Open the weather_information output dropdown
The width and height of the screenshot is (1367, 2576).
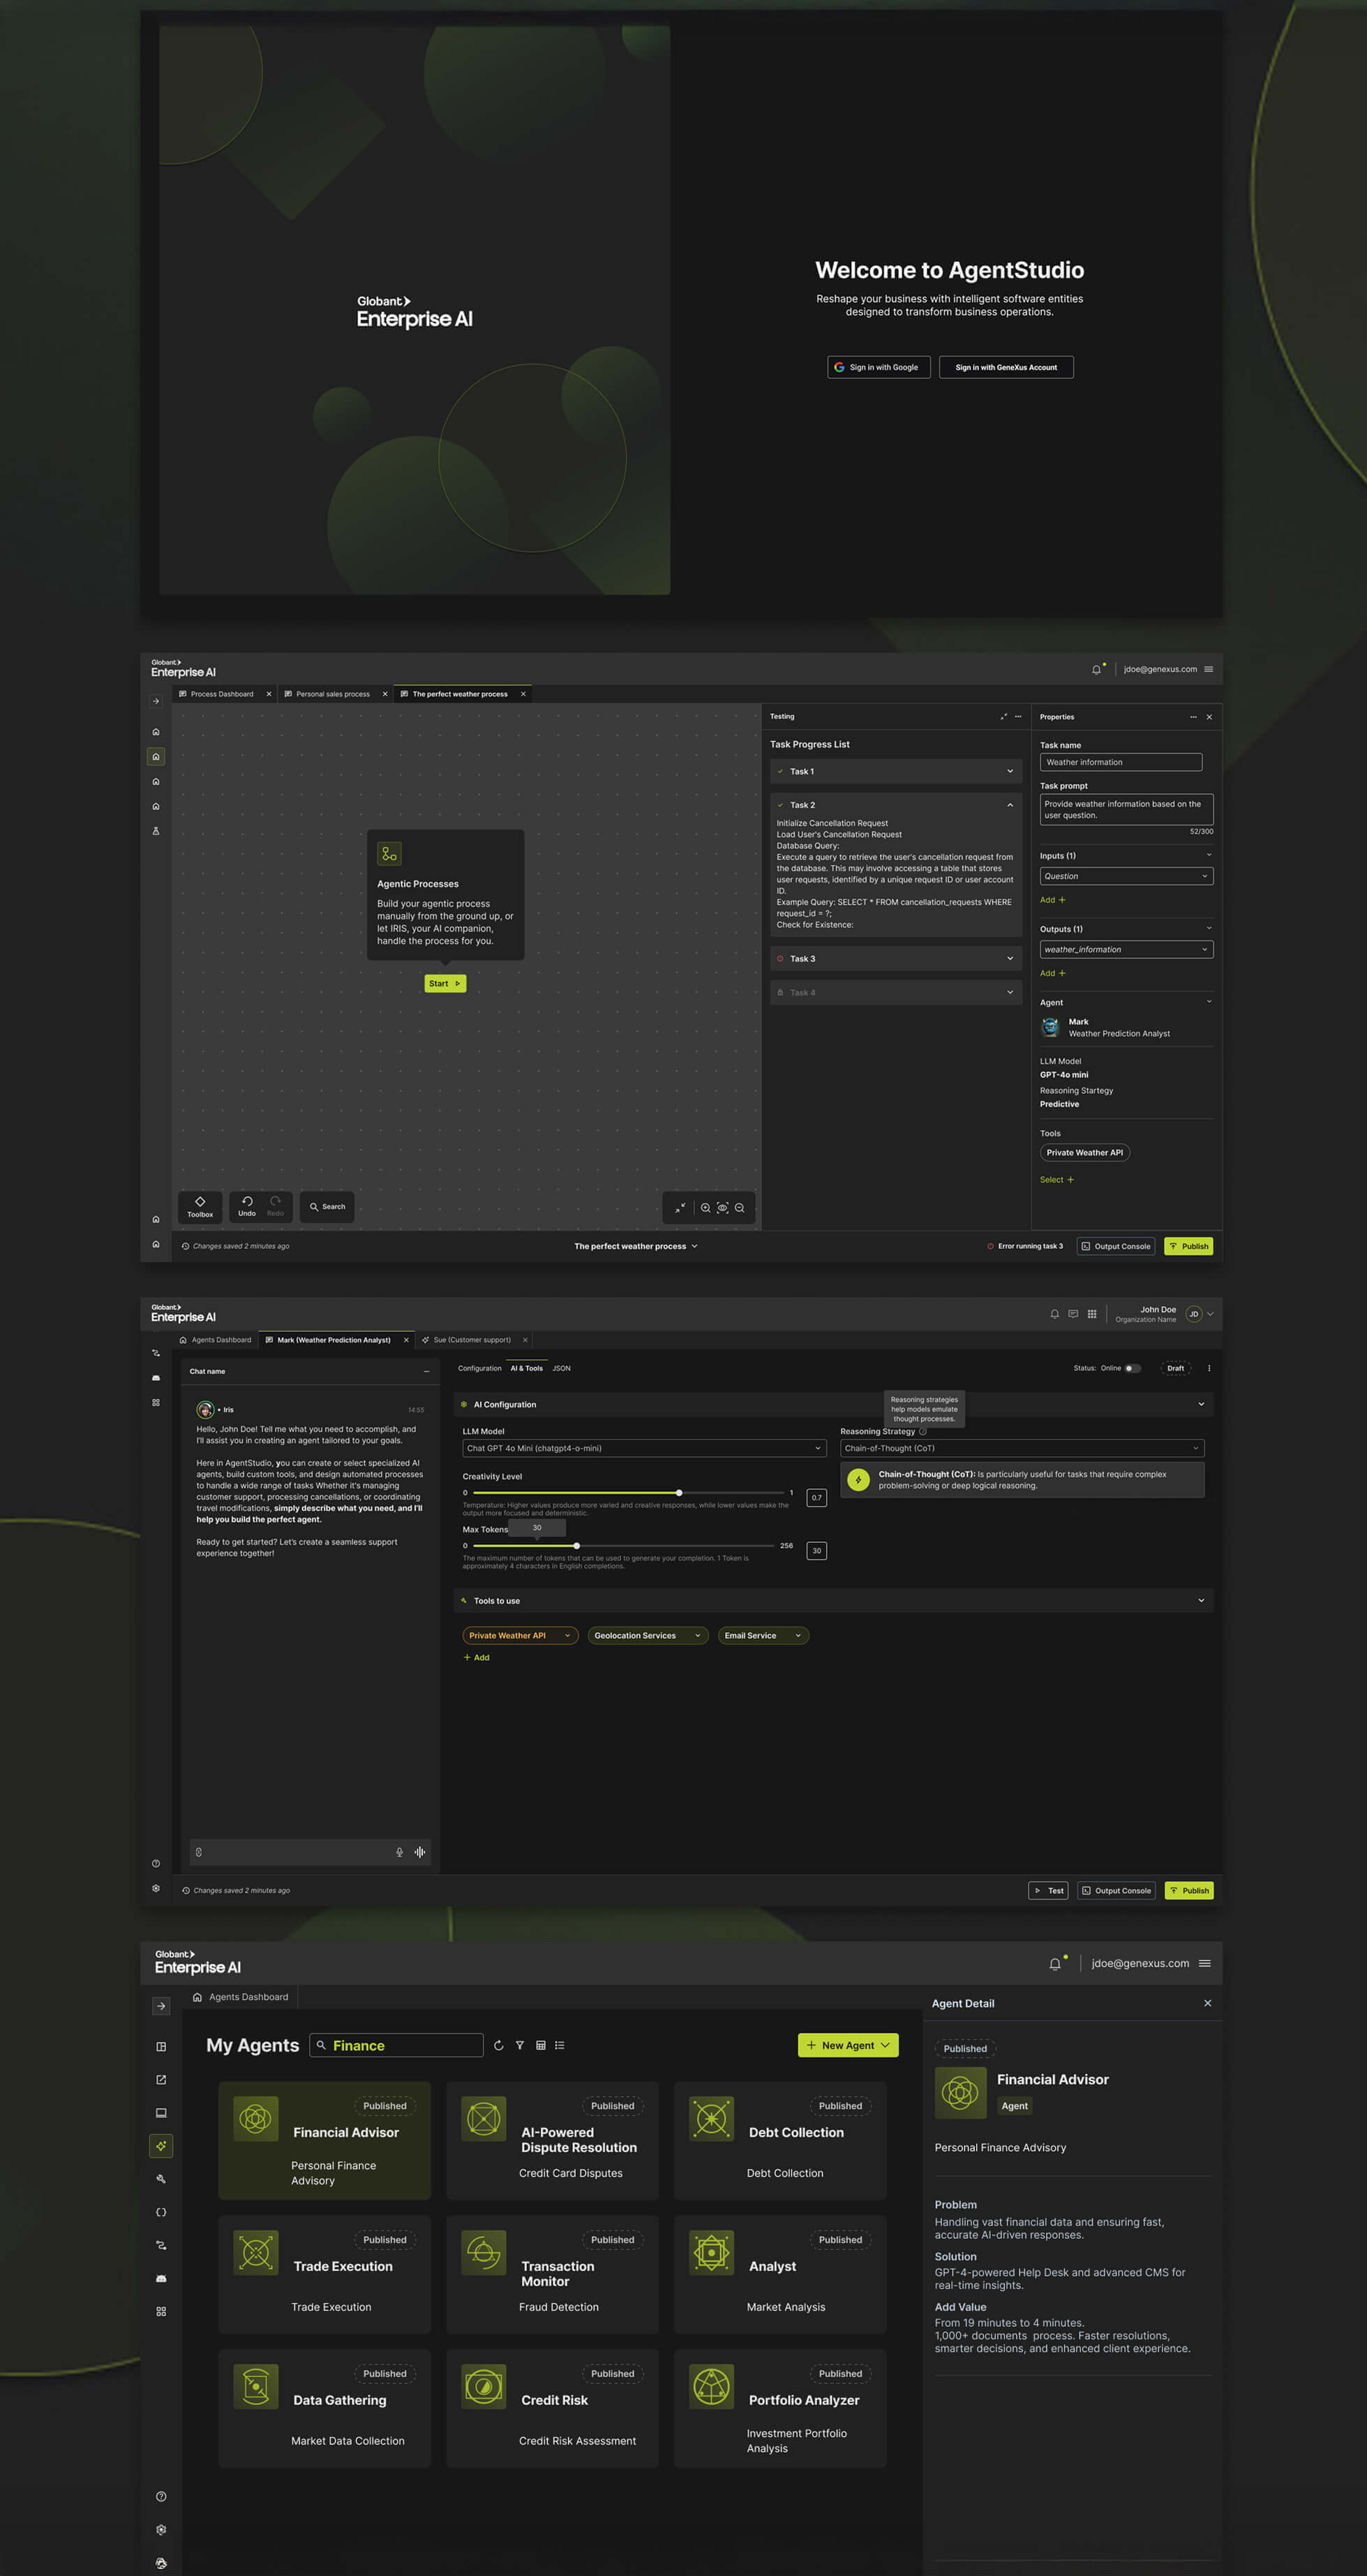pos(1126,949)
